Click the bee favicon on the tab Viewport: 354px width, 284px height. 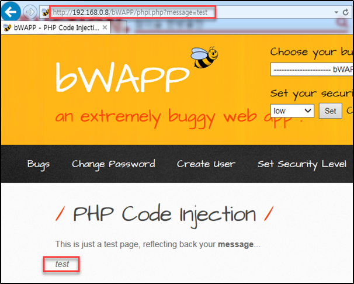8,28
